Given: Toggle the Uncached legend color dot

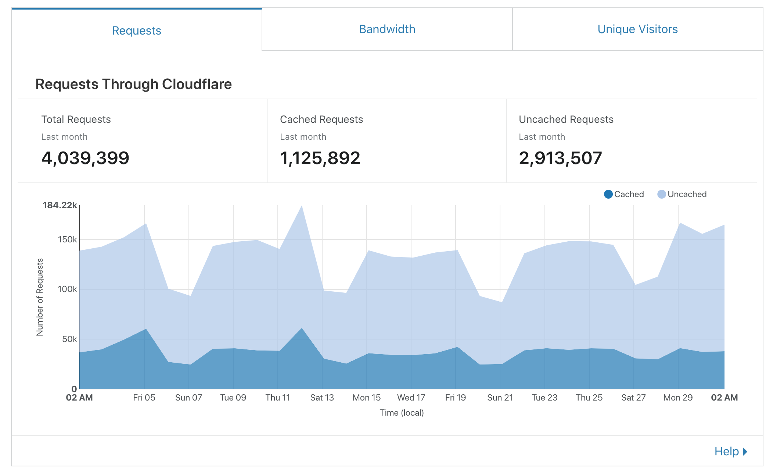Looking at the screenshot, I should 661,194.
